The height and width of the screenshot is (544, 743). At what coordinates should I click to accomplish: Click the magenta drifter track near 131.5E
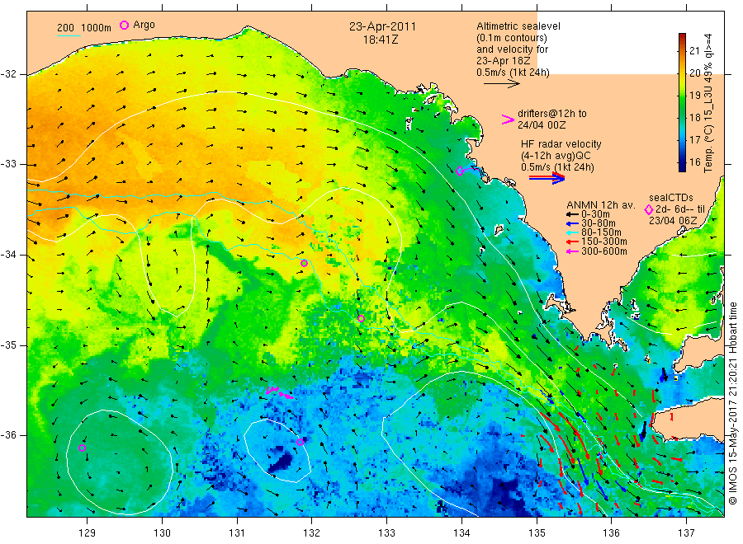click(280, 392)
